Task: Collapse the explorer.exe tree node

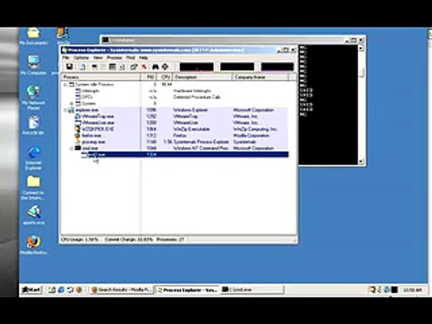Action: pos(66,110)
